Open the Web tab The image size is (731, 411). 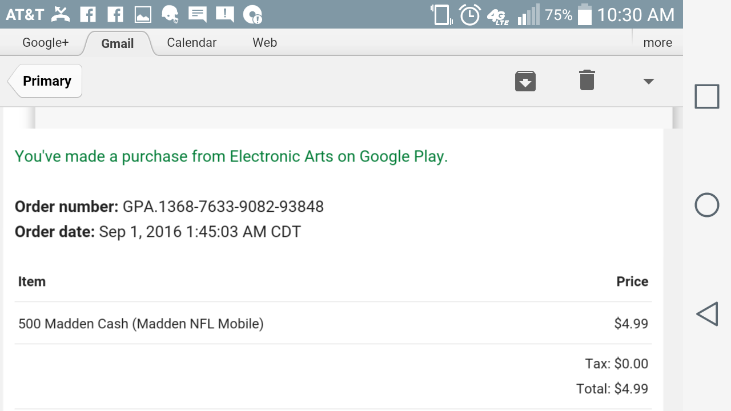click(265, 43)
